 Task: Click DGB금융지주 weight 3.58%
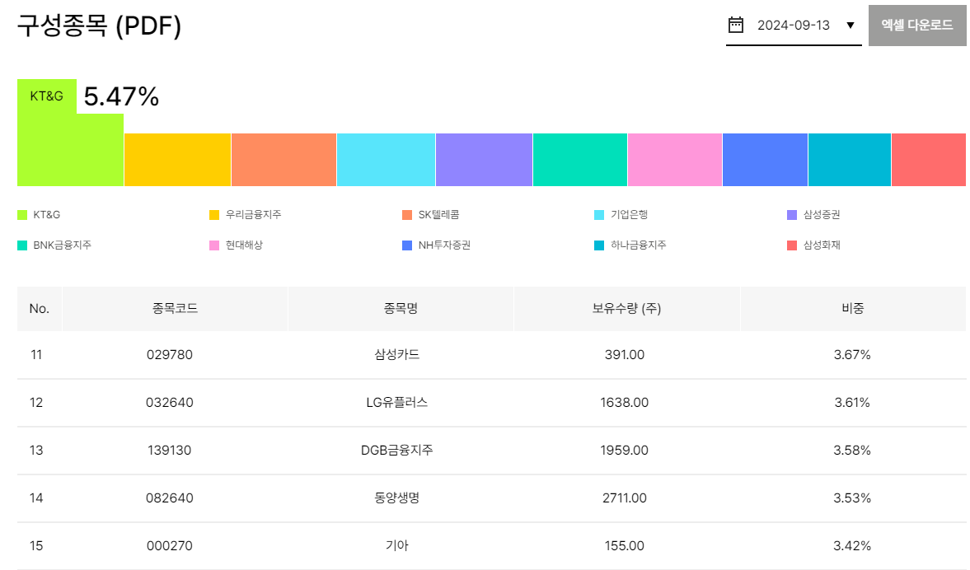852,450
